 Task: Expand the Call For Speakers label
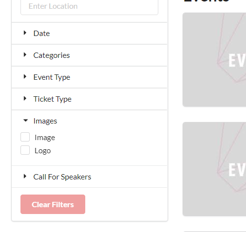[62, 177]
